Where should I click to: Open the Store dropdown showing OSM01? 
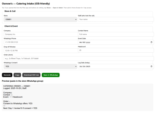click(40, 19)
